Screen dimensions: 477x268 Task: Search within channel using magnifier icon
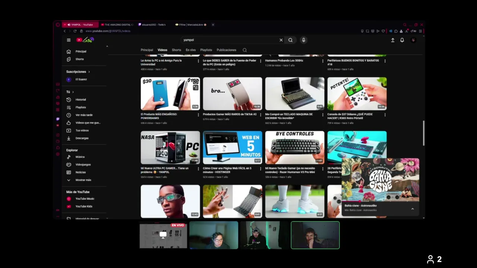point(244,50)
